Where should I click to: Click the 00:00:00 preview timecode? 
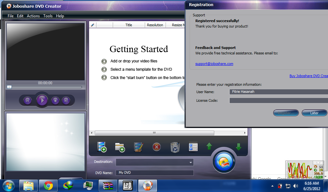point(45,83)
